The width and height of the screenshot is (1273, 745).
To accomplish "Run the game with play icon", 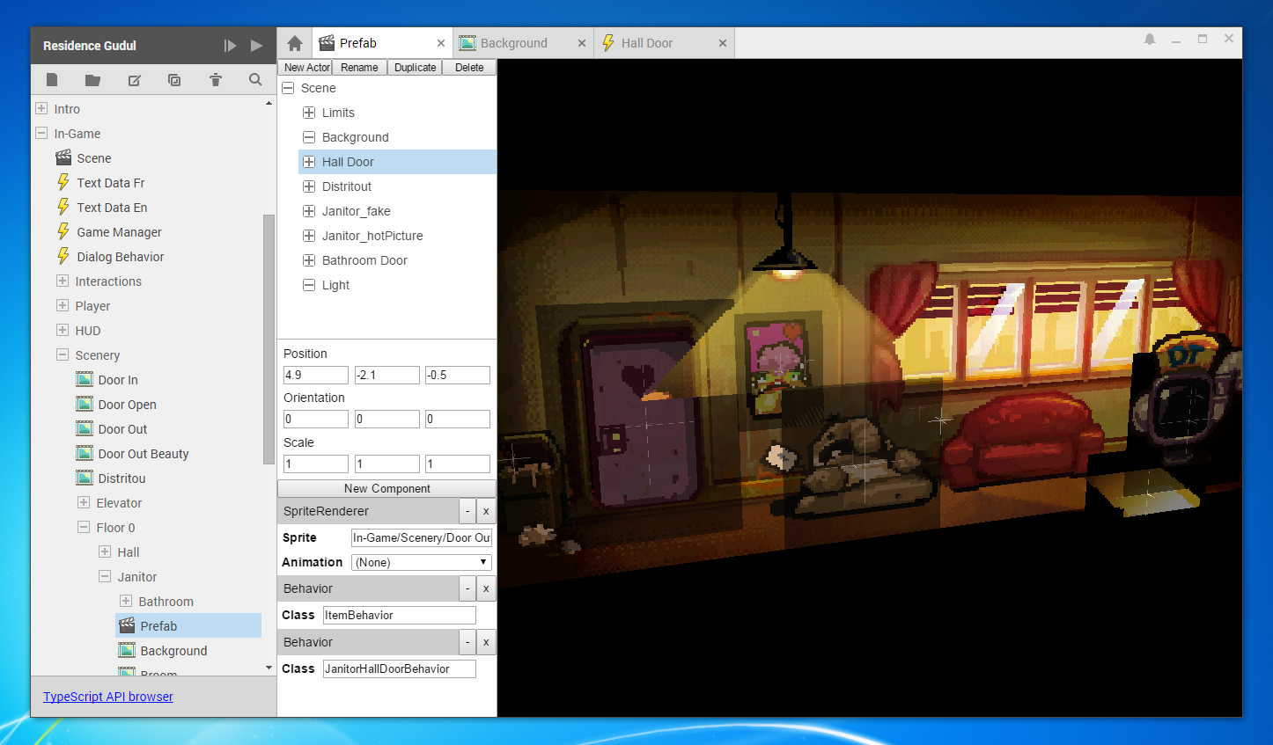I will click(x=256, y=46).
